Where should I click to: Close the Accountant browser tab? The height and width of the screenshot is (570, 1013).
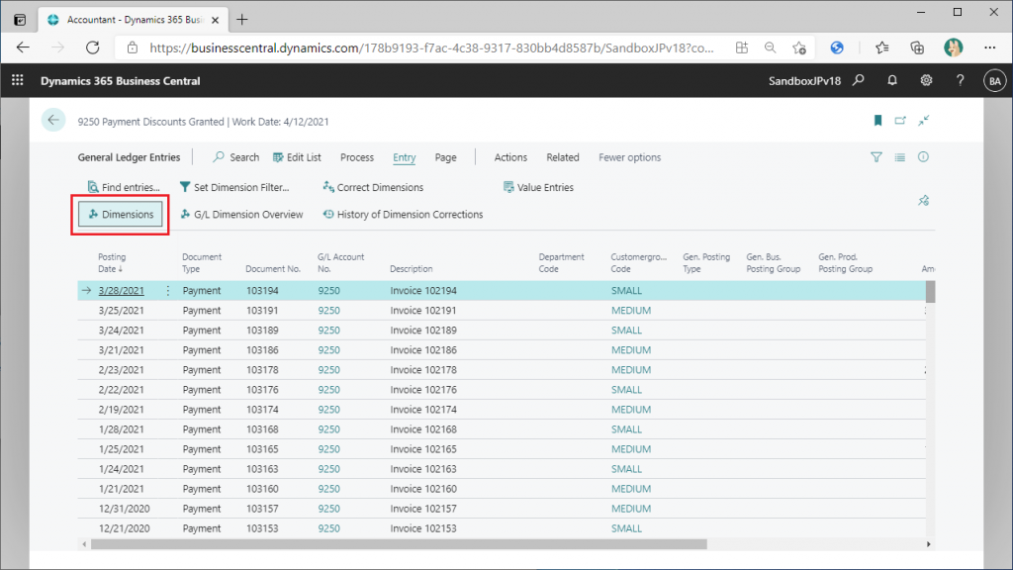point(215,20)
